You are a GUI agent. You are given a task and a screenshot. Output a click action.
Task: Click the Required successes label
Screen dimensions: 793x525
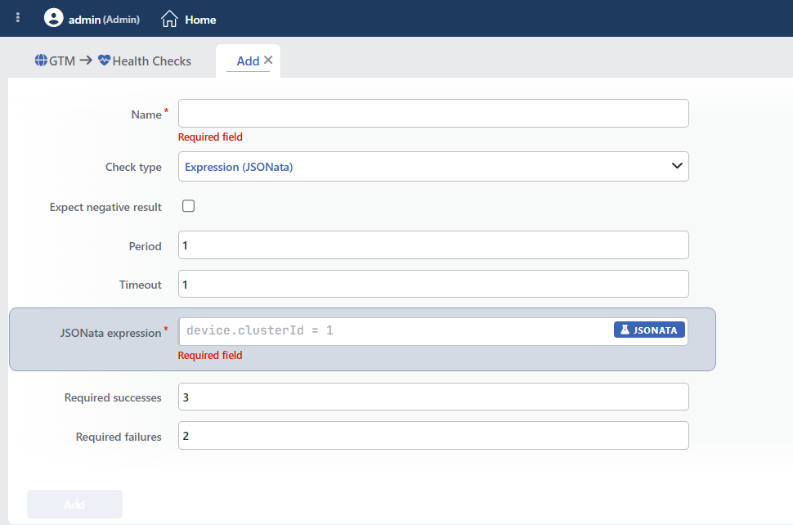[113, 398]
